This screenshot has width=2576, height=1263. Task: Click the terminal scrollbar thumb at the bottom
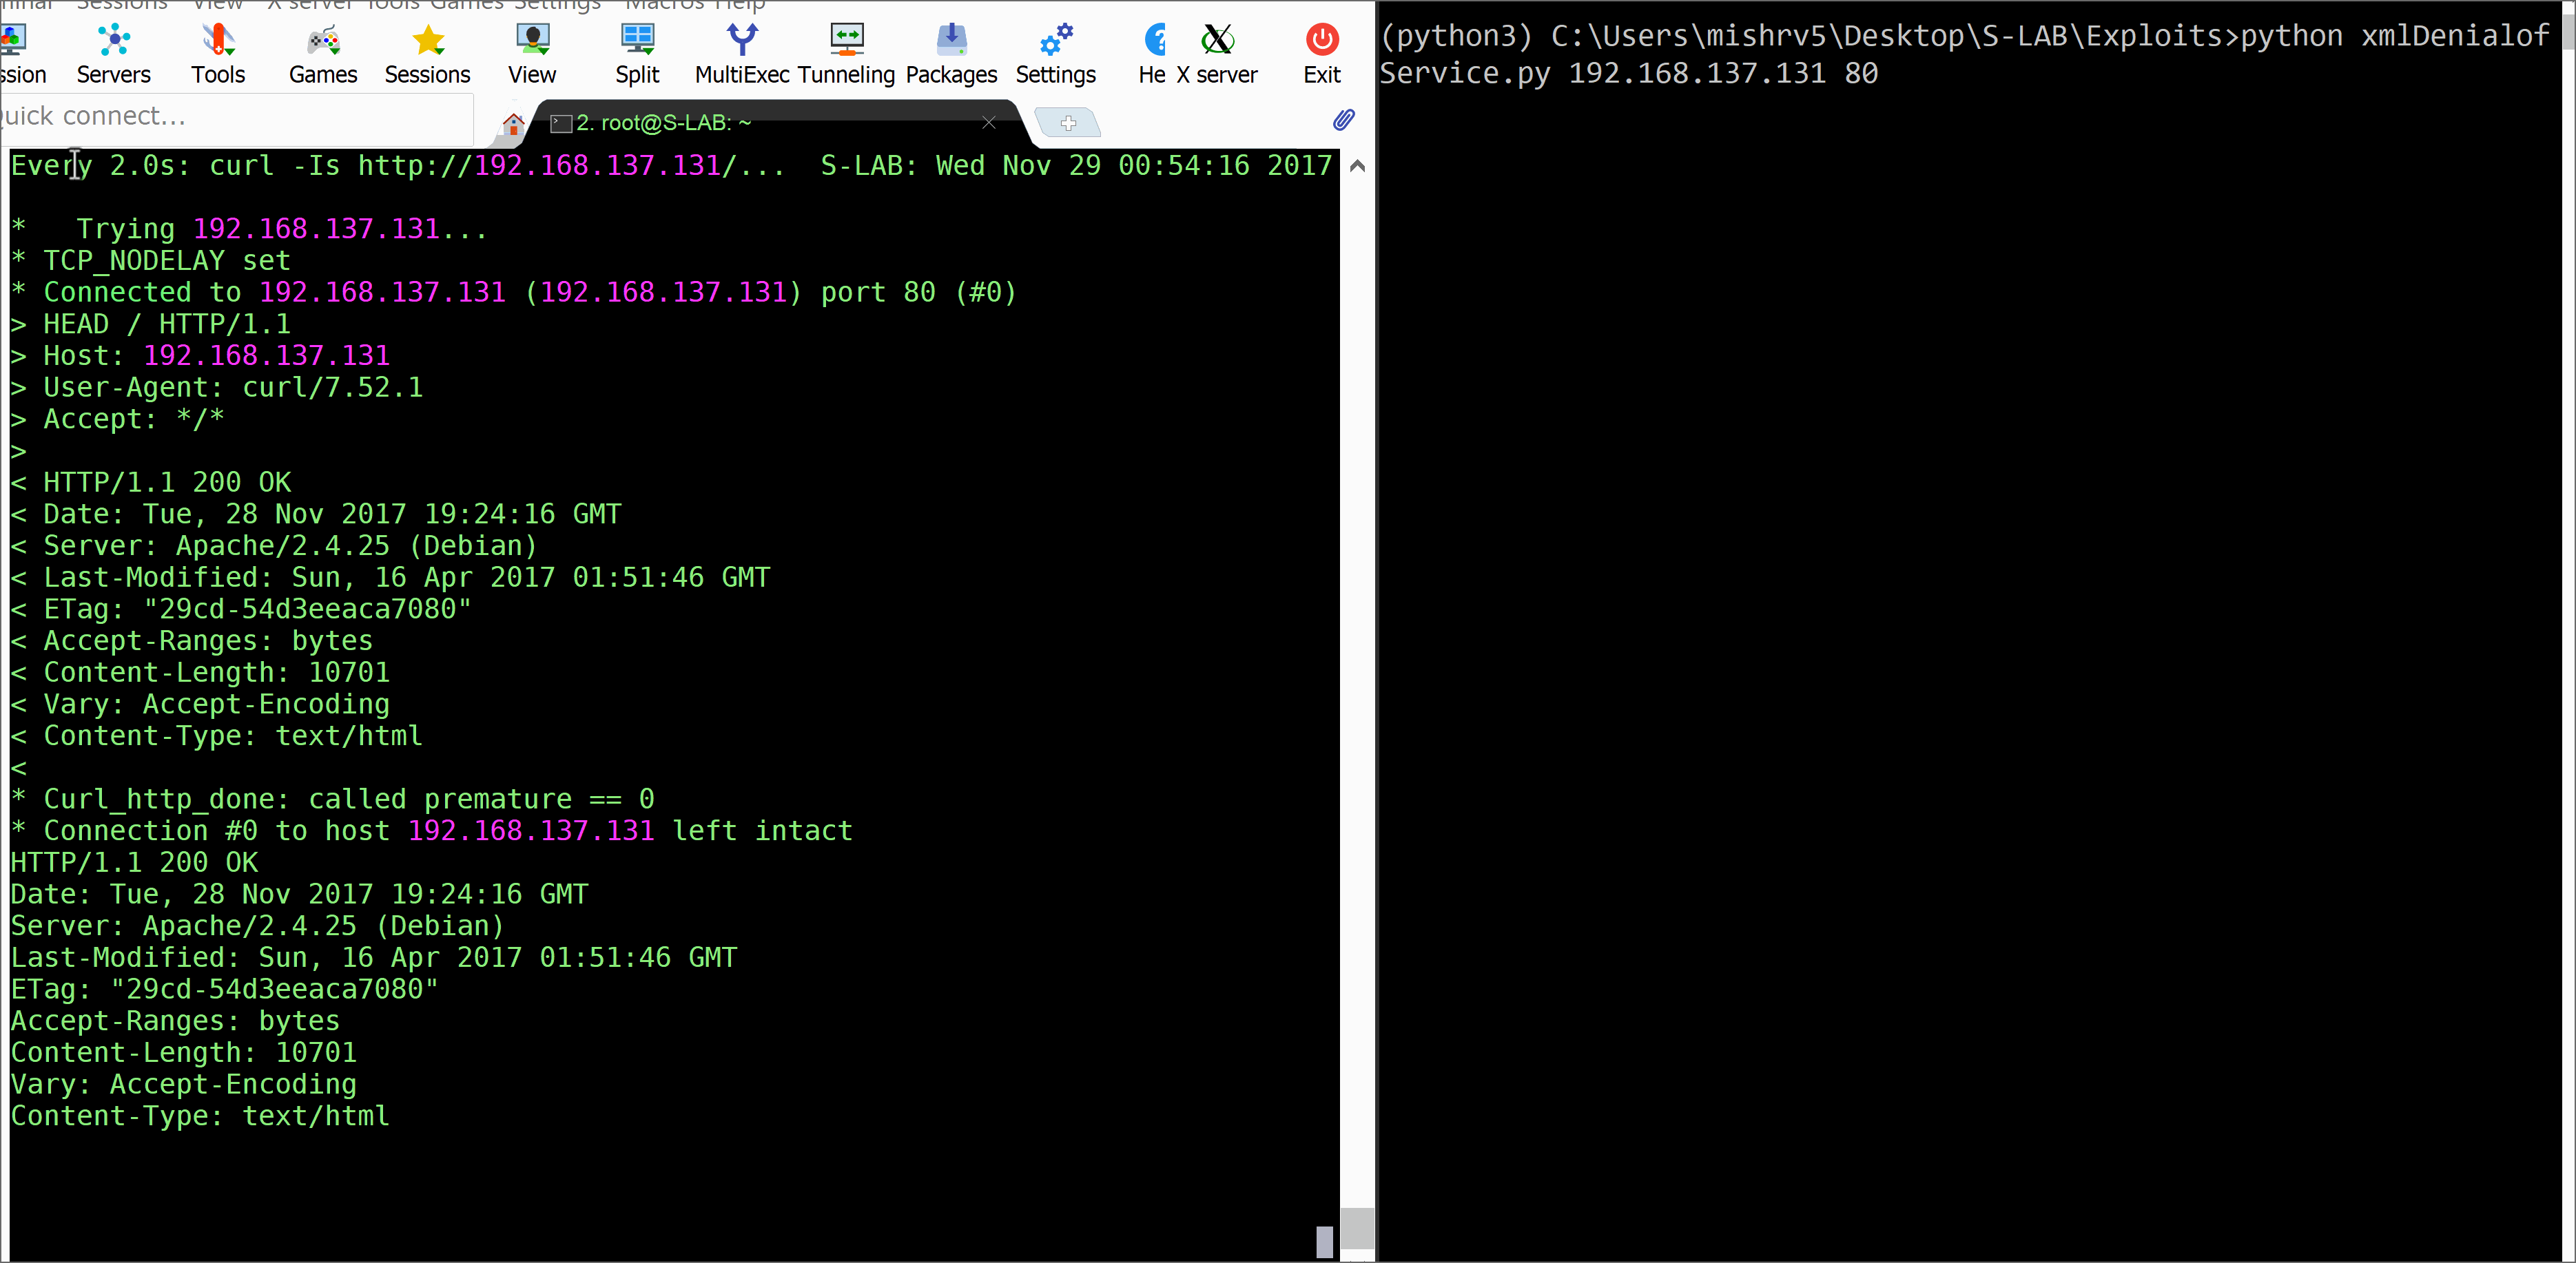click(x=1357, y=1228)
